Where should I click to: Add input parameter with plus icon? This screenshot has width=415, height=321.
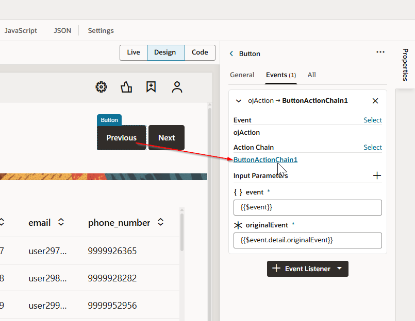click(377, 175)
